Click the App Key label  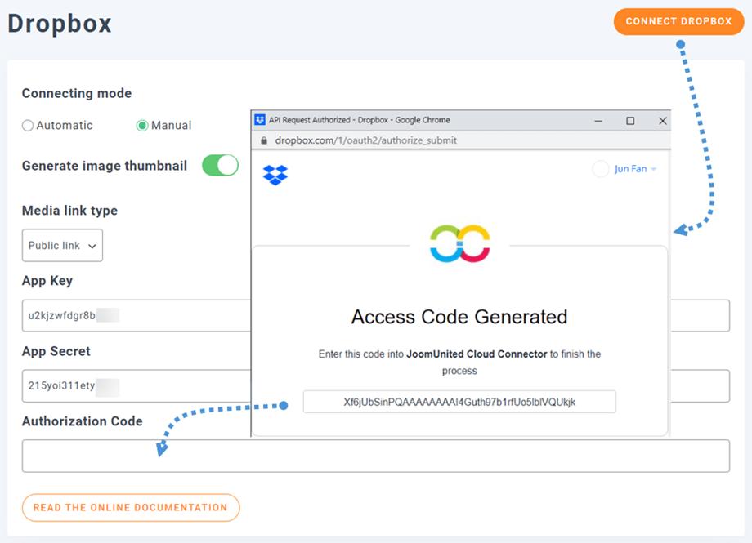pyautogui.click(x=47, y=280)
